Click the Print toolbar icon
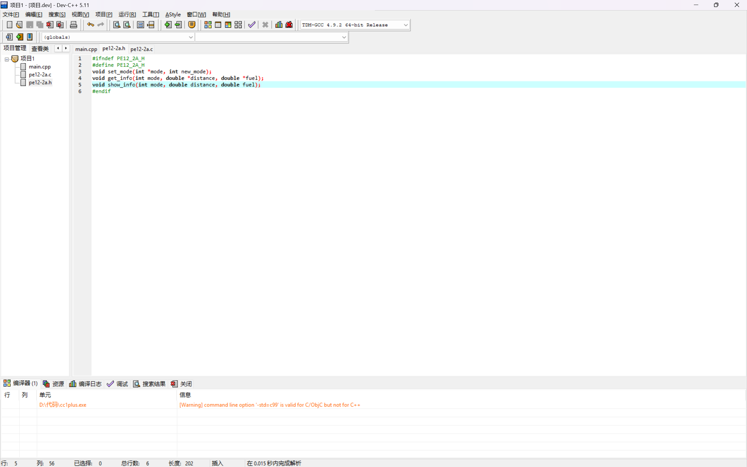Screen dimensions: 747x467 (x=74, y=25)
